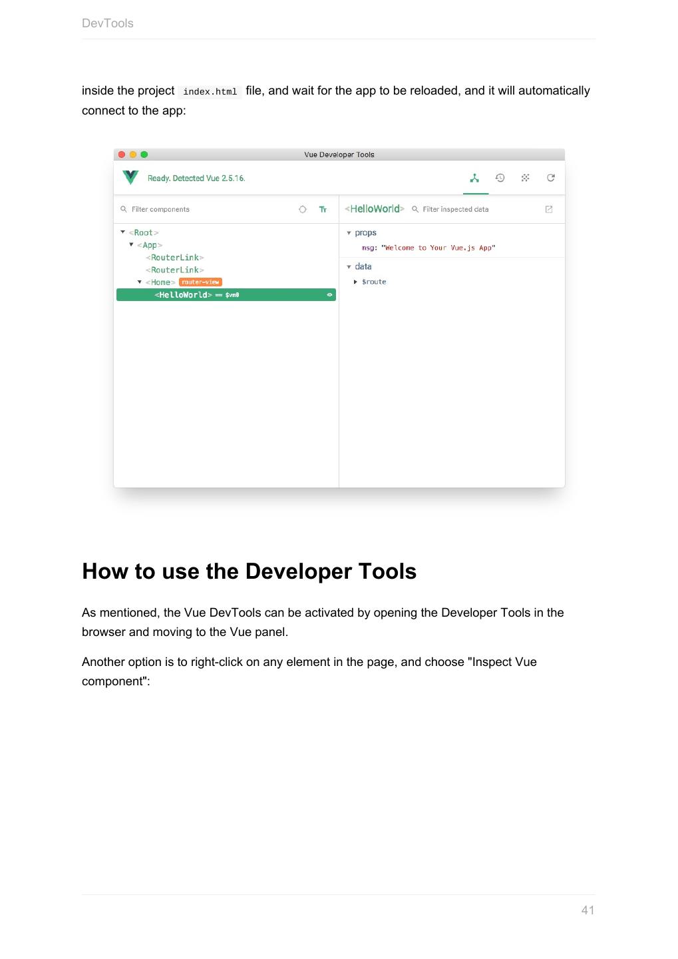Screen dimensions: 678x959
Task: Collapse the Root tree node
Action: click(x=123, y=232)
